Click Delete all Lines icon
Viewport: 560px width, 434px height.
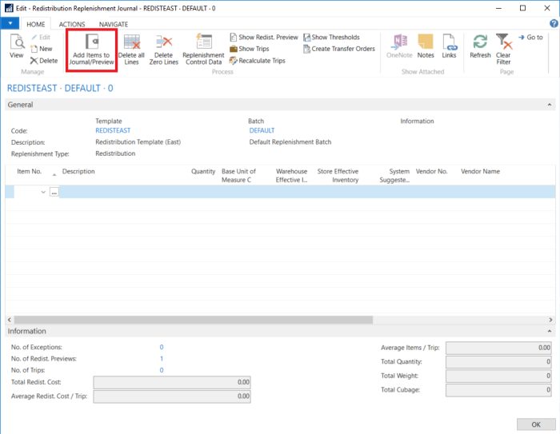[132, 43]
